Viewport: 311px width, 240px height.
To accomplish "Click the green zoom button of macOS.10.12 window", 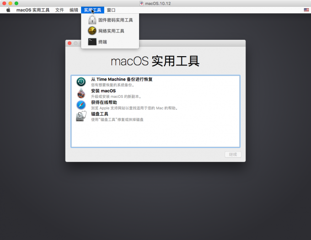I will [16, 3].
